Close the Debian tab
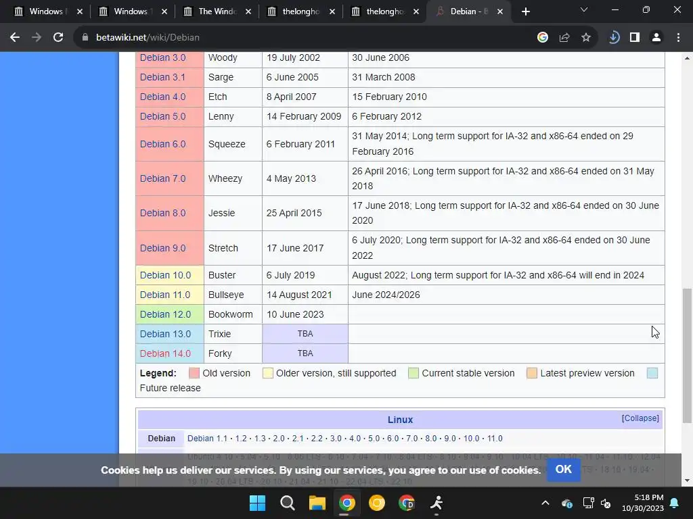 tap(500, 11)
